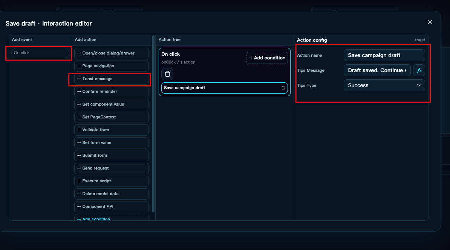Select the Save campaign draft action node
Viewport: 450px width, 250px height.
tap(224, 88)
